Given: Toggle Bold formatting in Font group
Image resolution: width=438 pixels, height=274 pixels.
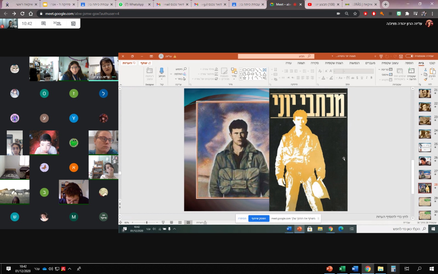Looking at the screenshot, I should [x=371, y=78].
